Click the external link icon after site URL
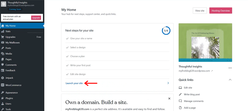The height and width of the screenshot is (111, 248). coord(212,71)
